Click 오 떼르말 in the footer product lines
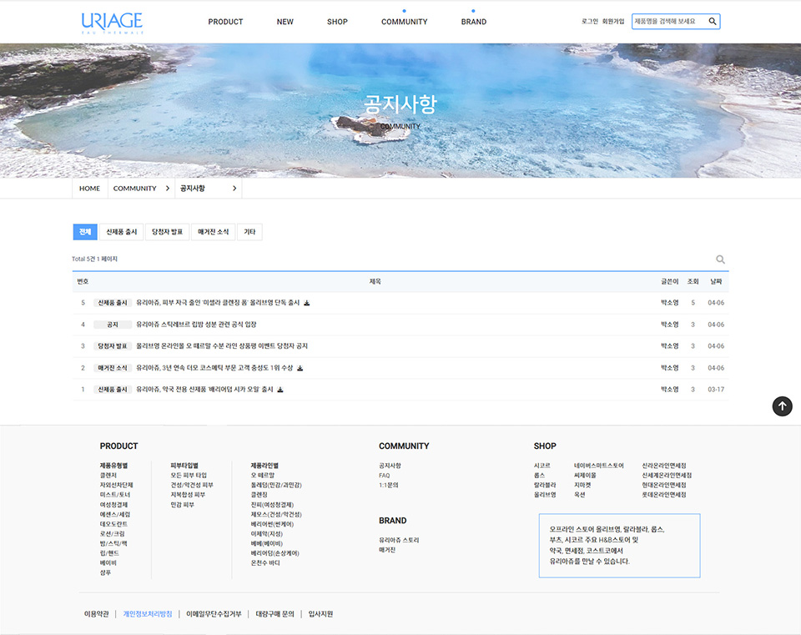Screen dimensions: 801x635 (x=263, y=476)
